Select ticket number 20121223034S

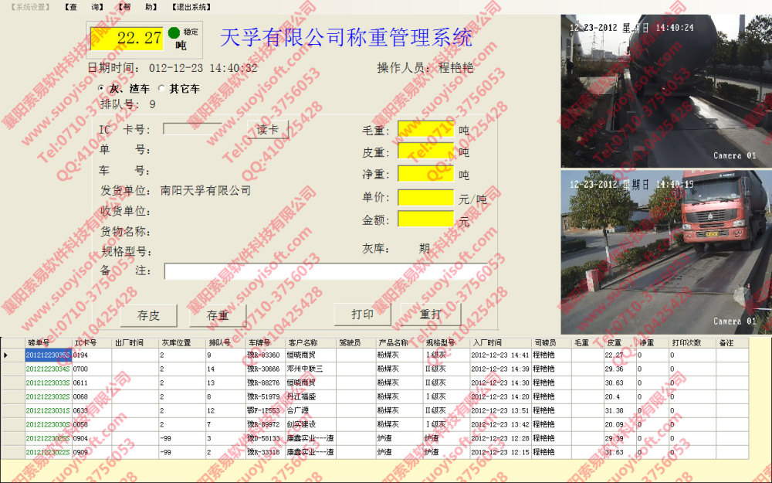point(48,369)
